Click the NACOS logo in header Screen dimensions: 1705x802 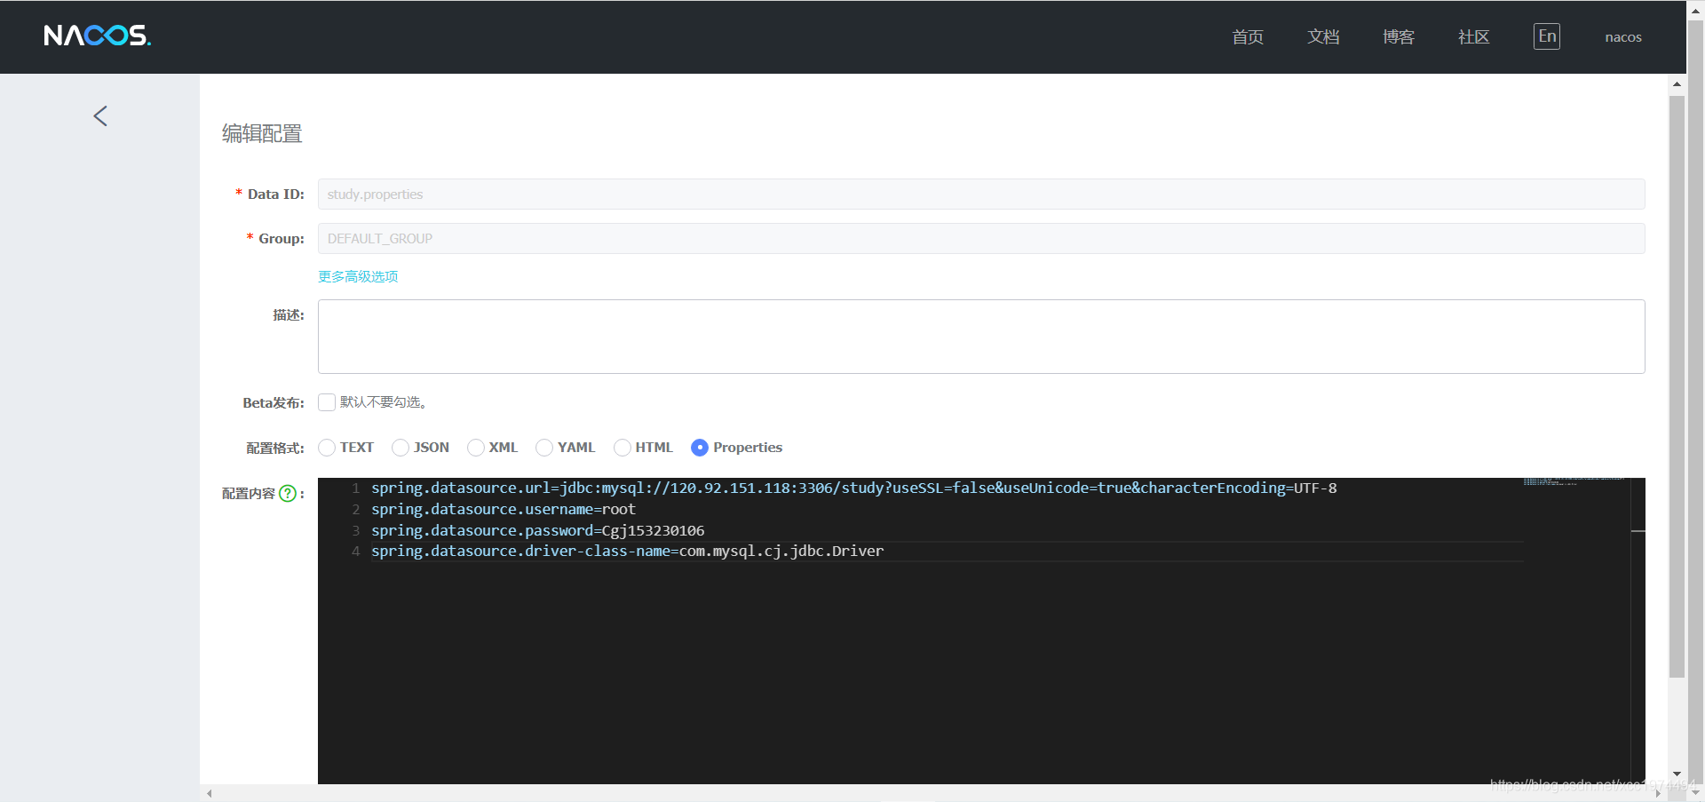point(98,36)
